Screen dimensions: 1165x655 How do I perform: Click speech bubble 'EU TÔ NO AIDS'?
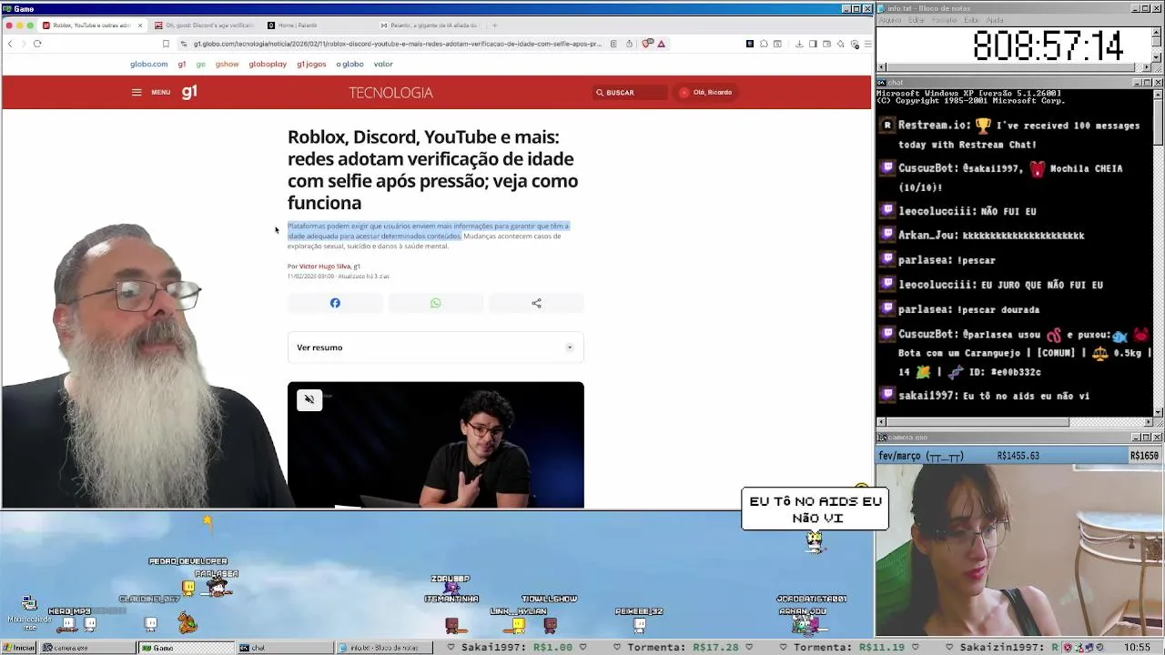click(815, 509)
